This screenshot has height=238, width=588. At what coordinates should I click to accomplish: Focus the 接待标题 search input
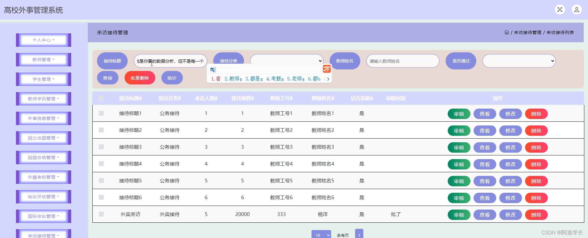pos(170,61)
